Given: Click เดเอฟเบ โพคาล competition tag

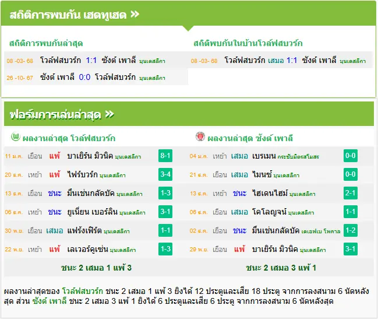Looking at the screenshot, I should coord(320,232).
